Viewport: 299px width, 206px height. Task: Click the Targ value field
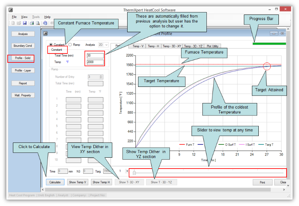point(108,171)
